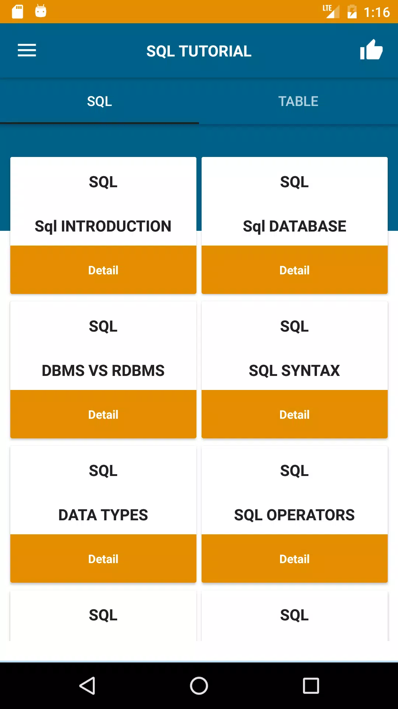Tap the SD card status bar icon

pyautogui.click(x=18, y=11)
